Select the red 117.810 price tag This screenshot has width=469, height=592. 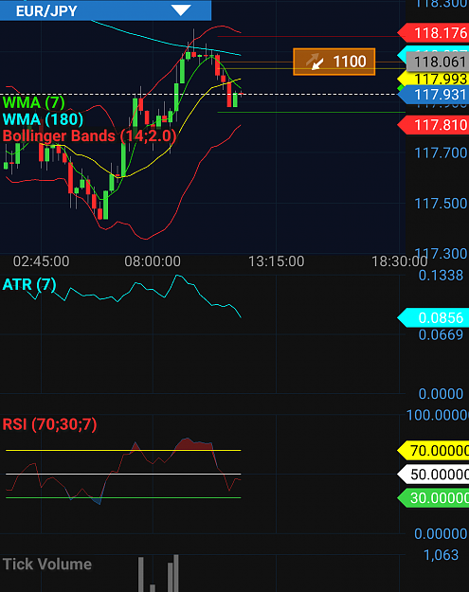(434, 125)
